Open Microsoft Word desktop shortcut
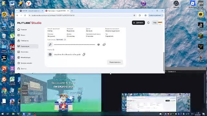The width and height of the screenshot is (207, 116). tap(12, 5)
